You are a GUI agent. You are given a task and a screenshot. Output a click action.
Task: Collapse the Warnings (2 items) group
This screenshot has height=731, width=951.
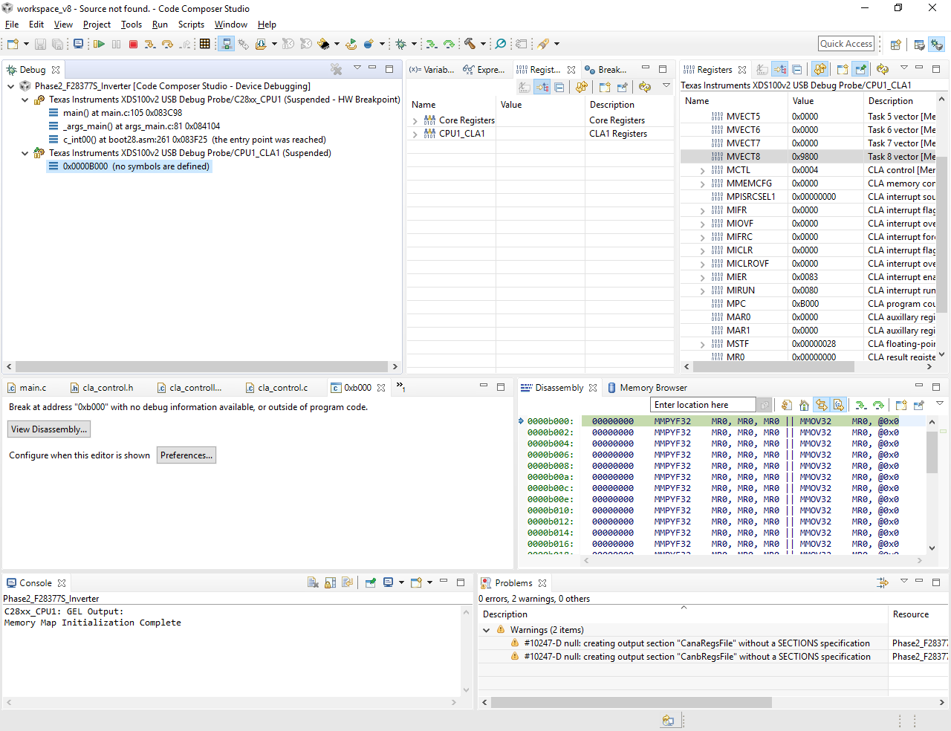click(x=487, y=630)
